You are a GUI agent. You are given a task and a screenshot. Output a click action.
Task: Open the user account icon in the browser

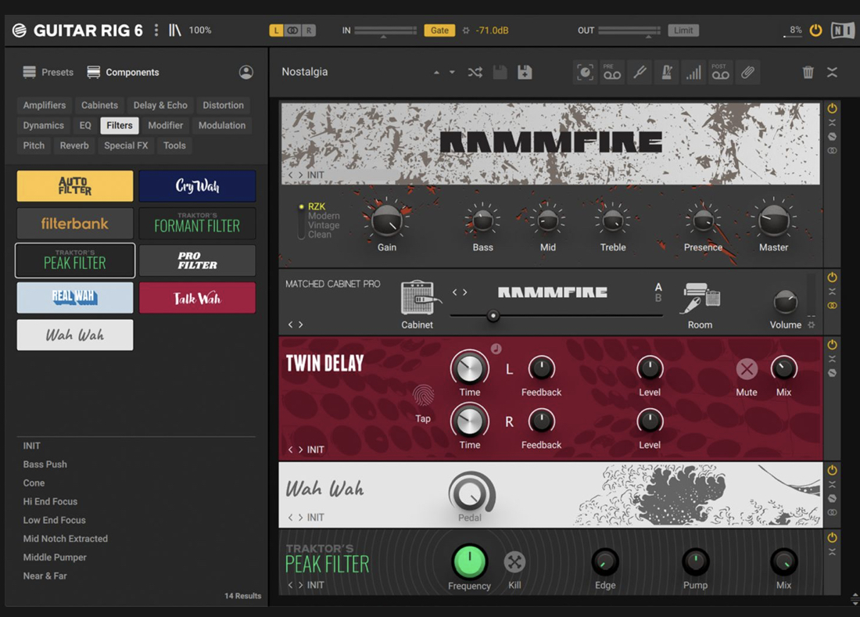246,73
